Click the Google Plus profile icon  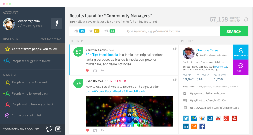pos(226,118)
